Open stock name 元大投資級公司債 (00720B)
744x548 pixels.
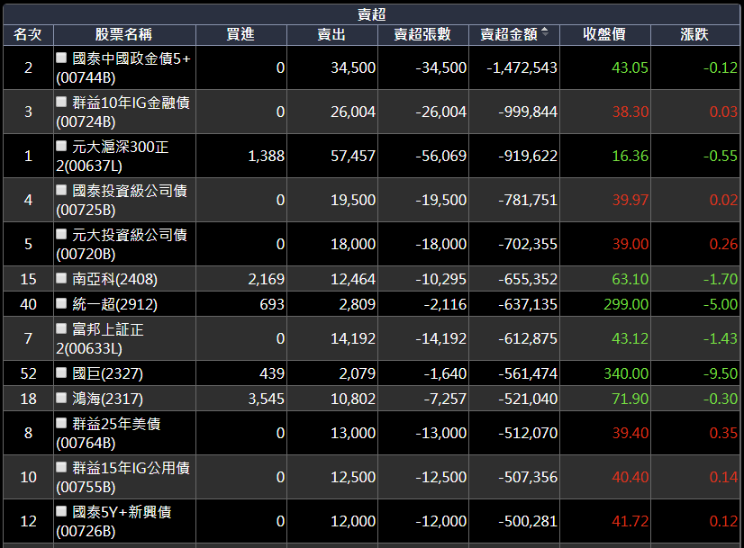click(122, 244)
